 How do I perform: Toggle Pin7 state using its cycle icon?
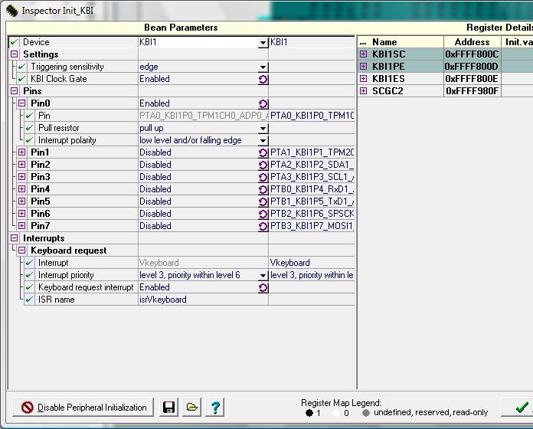point(263,226)
